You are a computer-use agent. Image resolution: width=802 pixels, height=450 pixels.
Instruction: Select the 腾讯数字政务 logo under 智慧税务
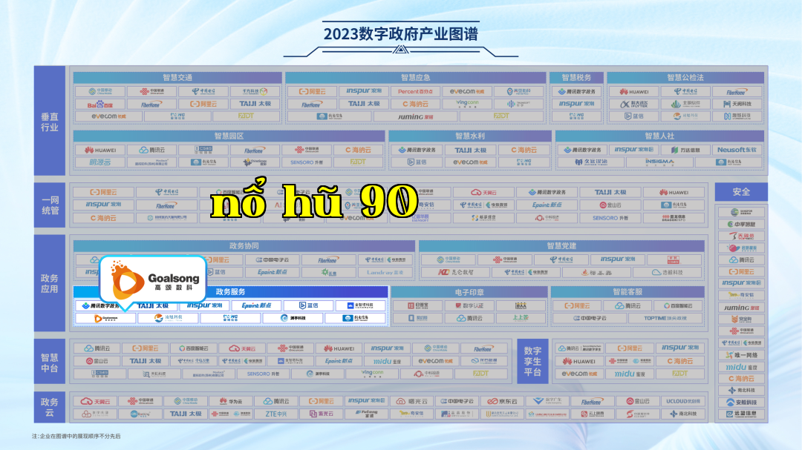(576, 91)
